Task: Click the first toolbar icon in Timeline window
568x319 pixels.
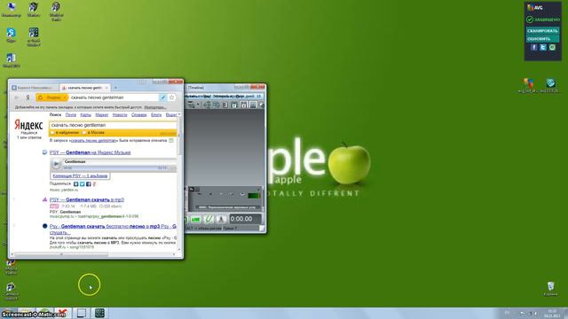Action: (192, 105)
